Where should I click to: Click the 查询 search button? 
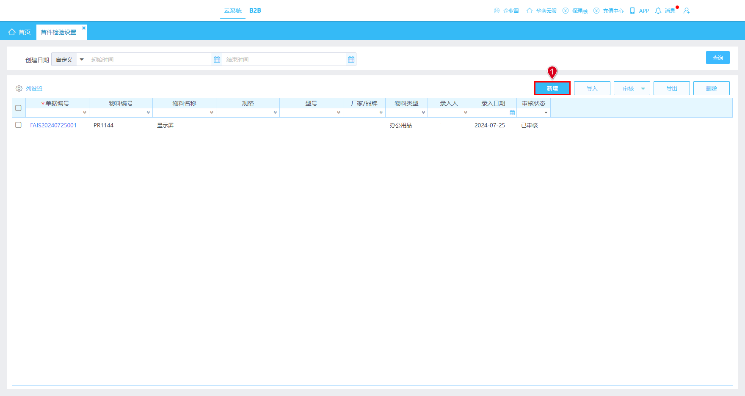(x=718, y=58)
